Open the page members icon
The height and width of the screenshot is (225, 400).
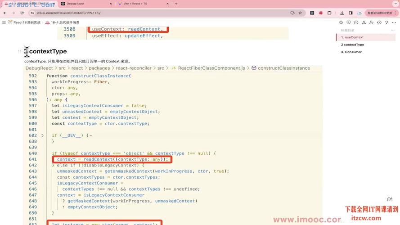coord(372,22)
